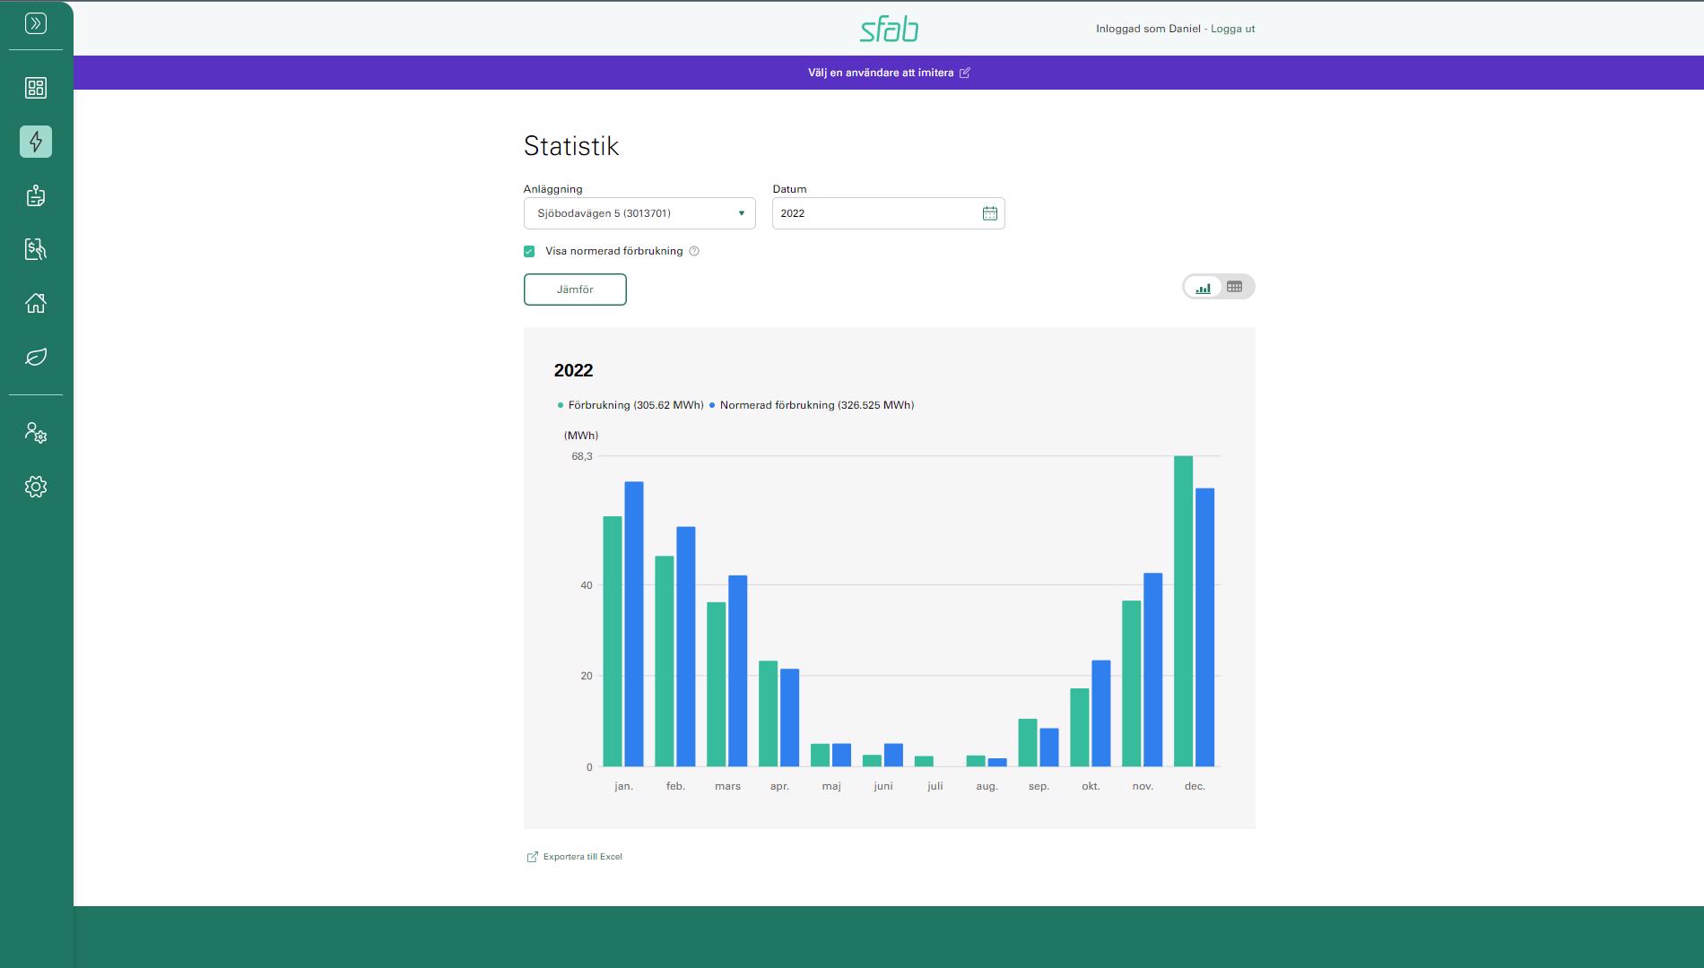Viewport: 1704px width, 968px height.
Task: Open the gear settings icon in sidebar
Action: pos(36,487)
